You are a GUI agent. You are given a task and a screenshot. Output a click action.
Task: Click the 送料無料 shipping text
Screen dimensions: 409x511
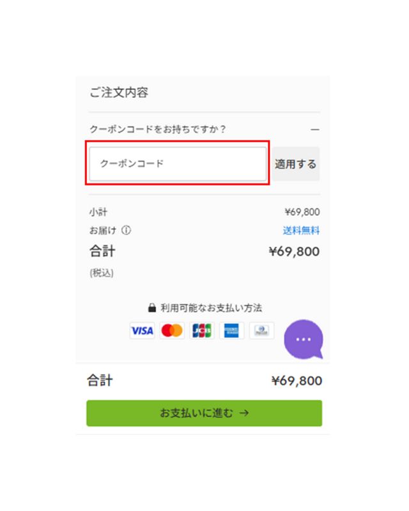click(x=301, y=231)
